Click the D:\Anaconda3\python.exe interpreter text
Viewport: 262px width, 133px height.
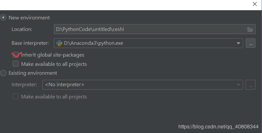(93, 43)
